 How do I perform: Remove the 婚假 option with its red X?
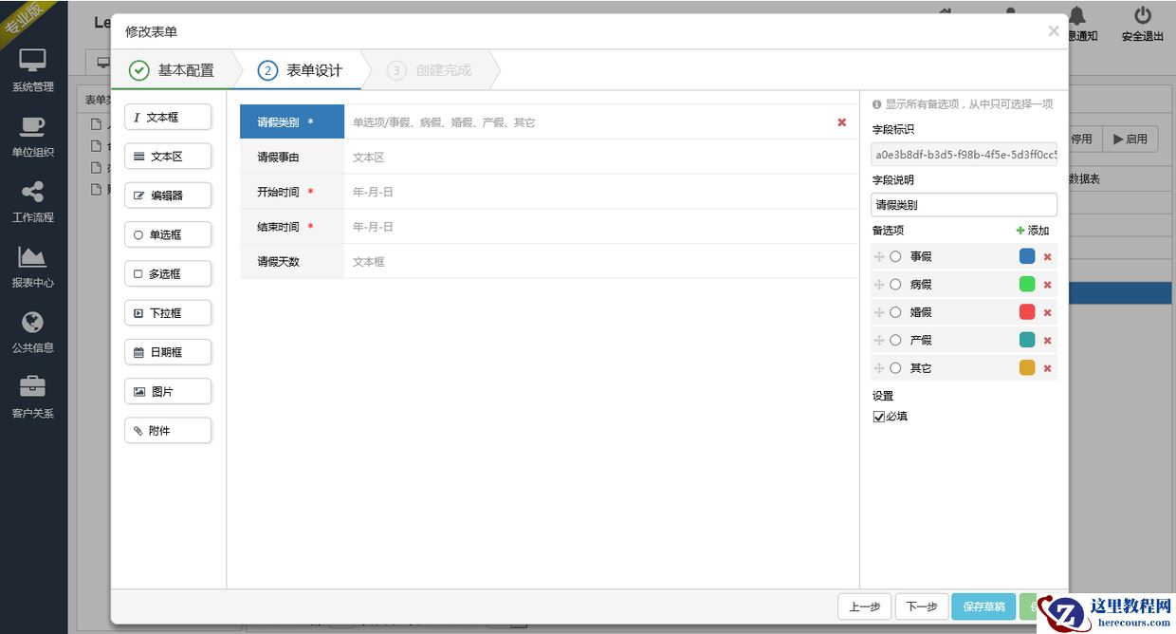click(1047, 312)
